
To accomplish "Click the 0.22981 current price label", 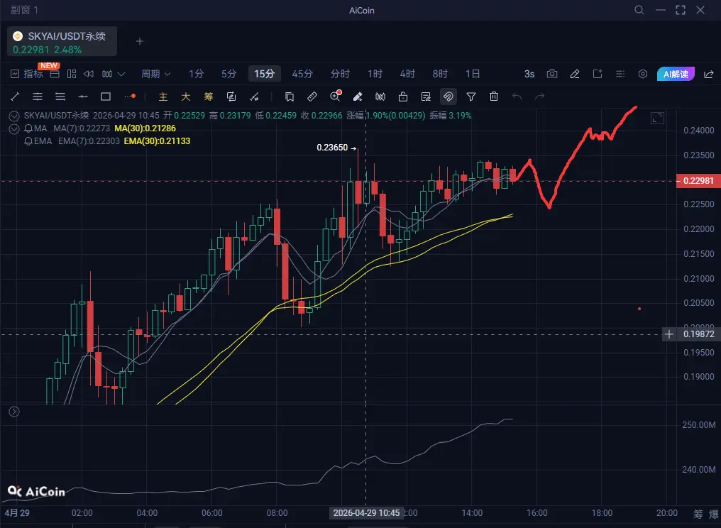I will click(x=698, y=181).
